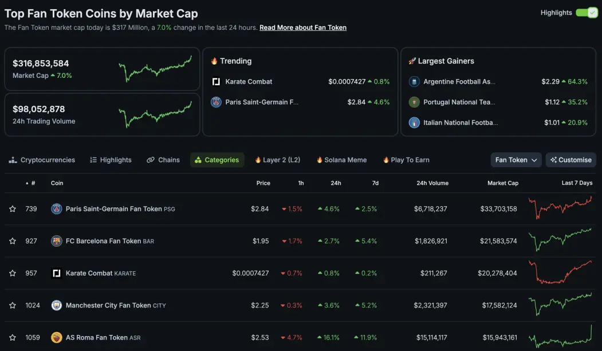Image resolution: width=602 pixels, height=351 pixels.
Task: Click Manchester City crest icon
Action: 57,305
